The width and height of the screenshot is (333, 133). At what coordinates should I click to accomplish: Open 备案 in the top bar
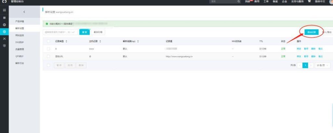(x=275, y=2)
